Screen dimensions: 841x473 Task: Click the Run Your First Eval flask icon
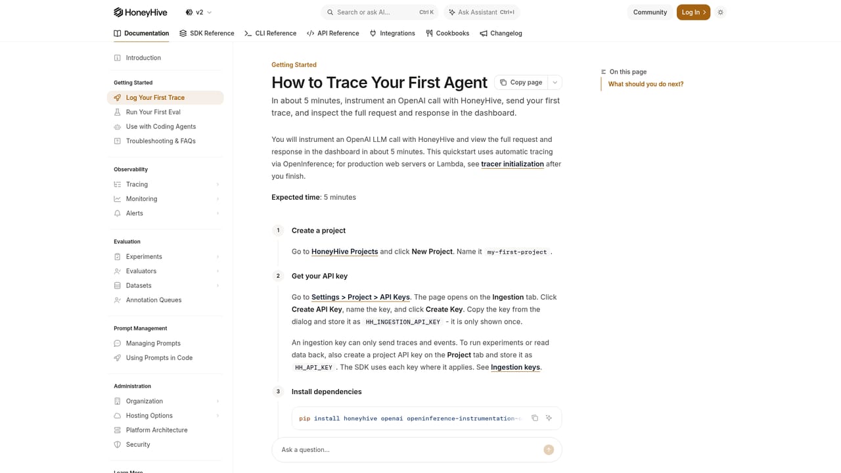[118, 112]
